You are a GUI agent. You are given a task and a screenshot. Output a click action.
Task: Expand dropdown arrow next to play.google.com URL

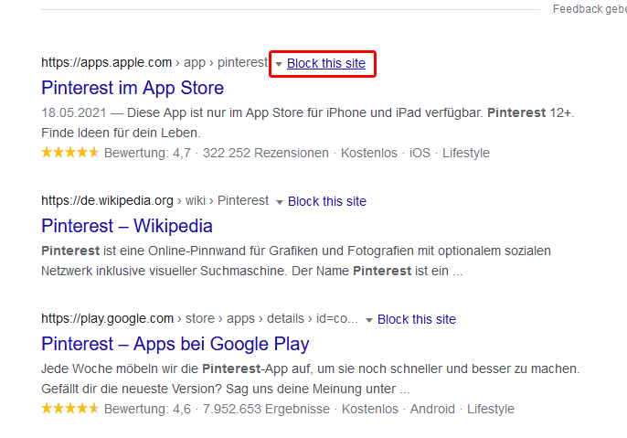tap(369, 320)
